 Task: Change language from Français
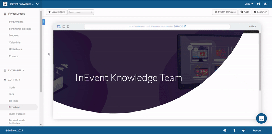click(x=257, y=130)
